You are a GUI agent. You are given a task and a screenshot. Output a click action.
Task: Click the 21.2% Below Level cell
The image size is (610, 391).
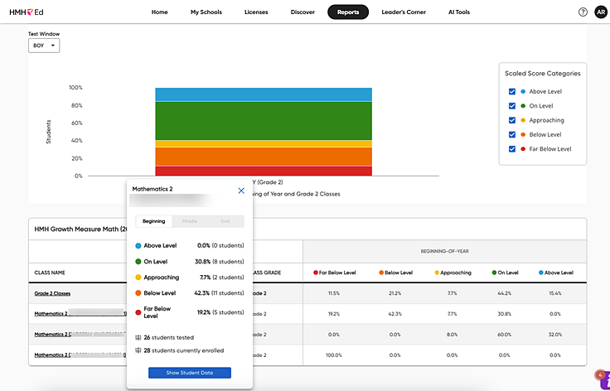[x=395, y=293]
